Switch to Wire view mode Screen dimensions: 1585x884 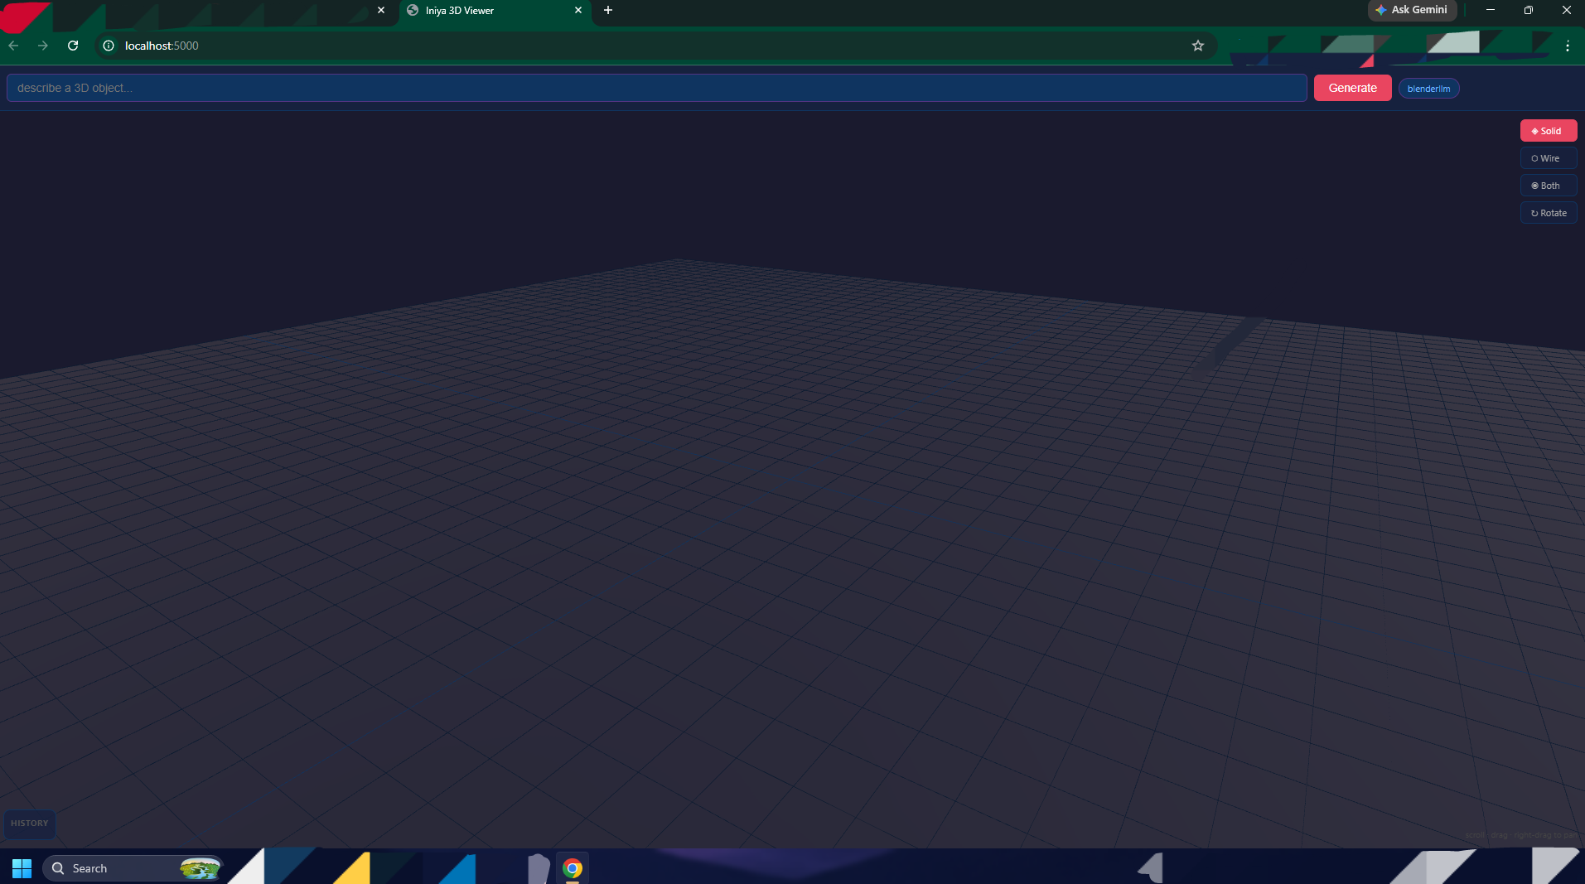pos(1548,158)
